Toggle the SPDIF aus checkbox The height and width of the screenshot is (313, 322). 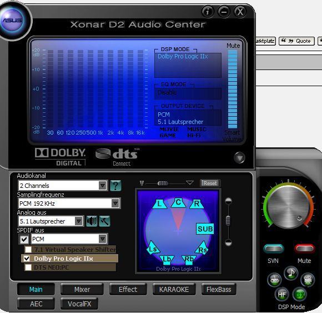point(24,239)
